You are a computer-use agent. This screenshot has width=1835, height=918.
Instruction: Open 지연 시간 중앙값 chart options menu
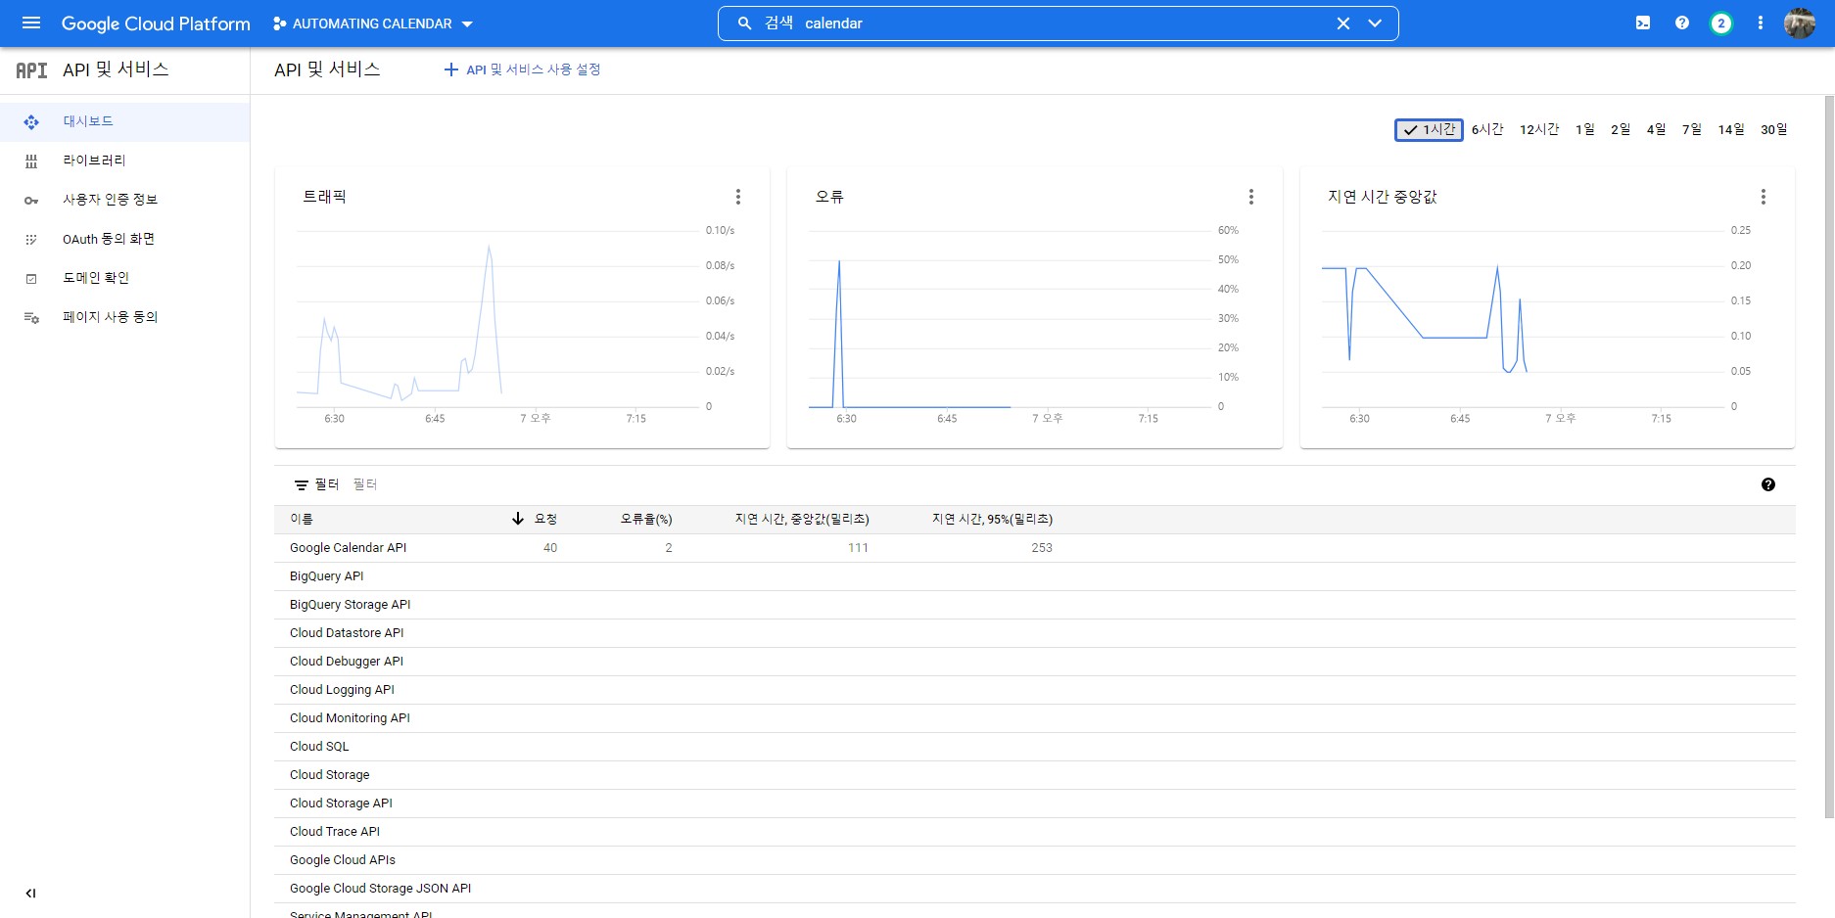tap(1764, 197)
